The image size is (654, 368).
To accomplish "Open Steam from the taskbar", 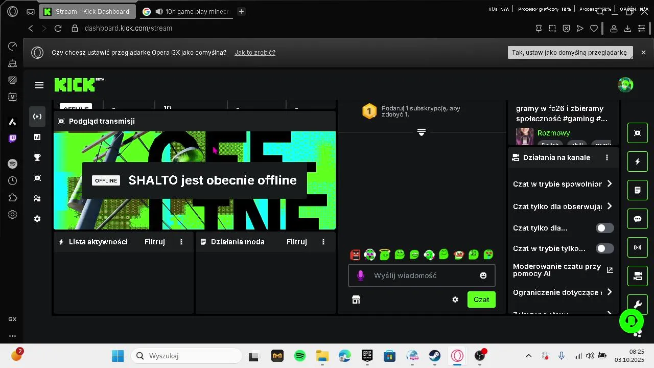I will (435, 356).
